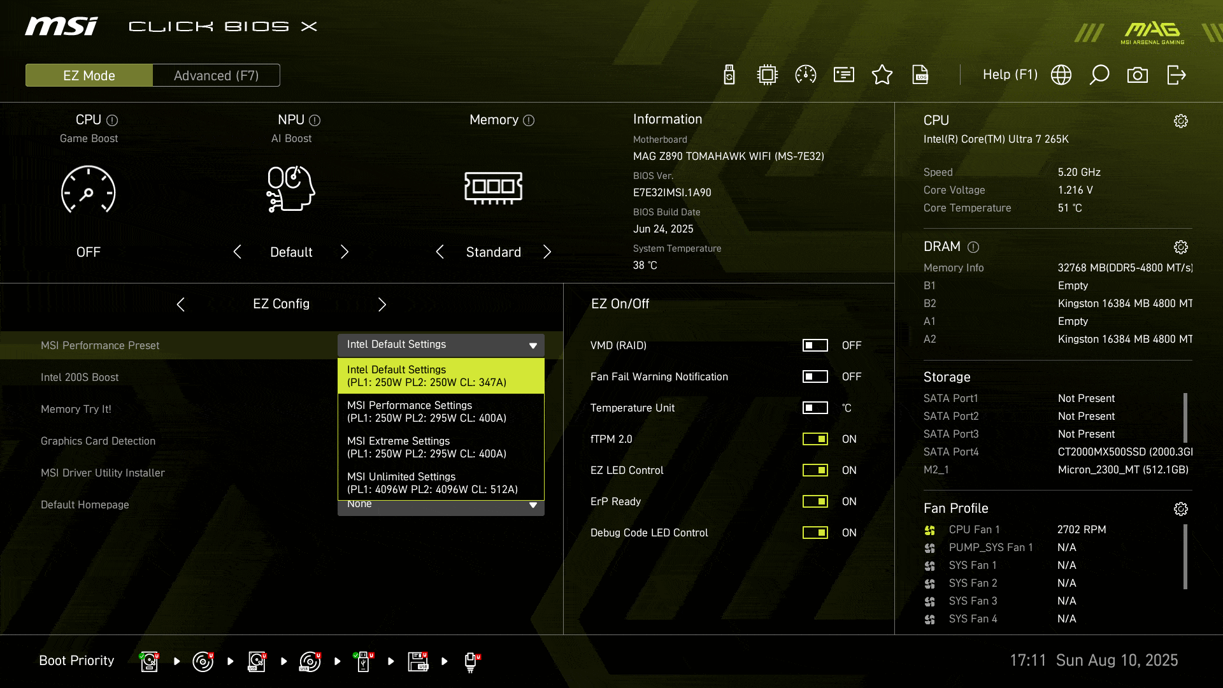Click the info icon next to NPU

coord(315,120)
